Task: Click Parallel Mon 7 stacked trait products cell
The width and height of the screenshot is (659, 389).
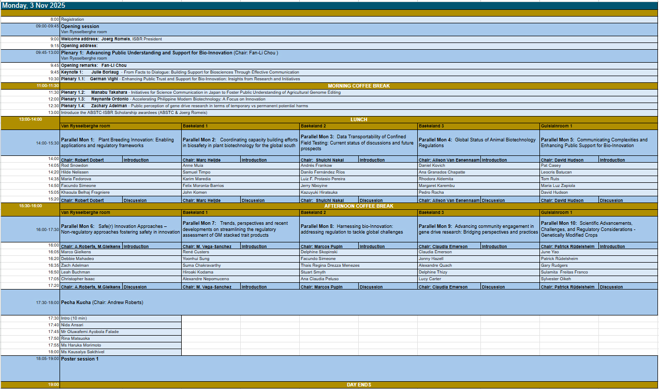Action: pyautogui.click(x=240, y=229)
